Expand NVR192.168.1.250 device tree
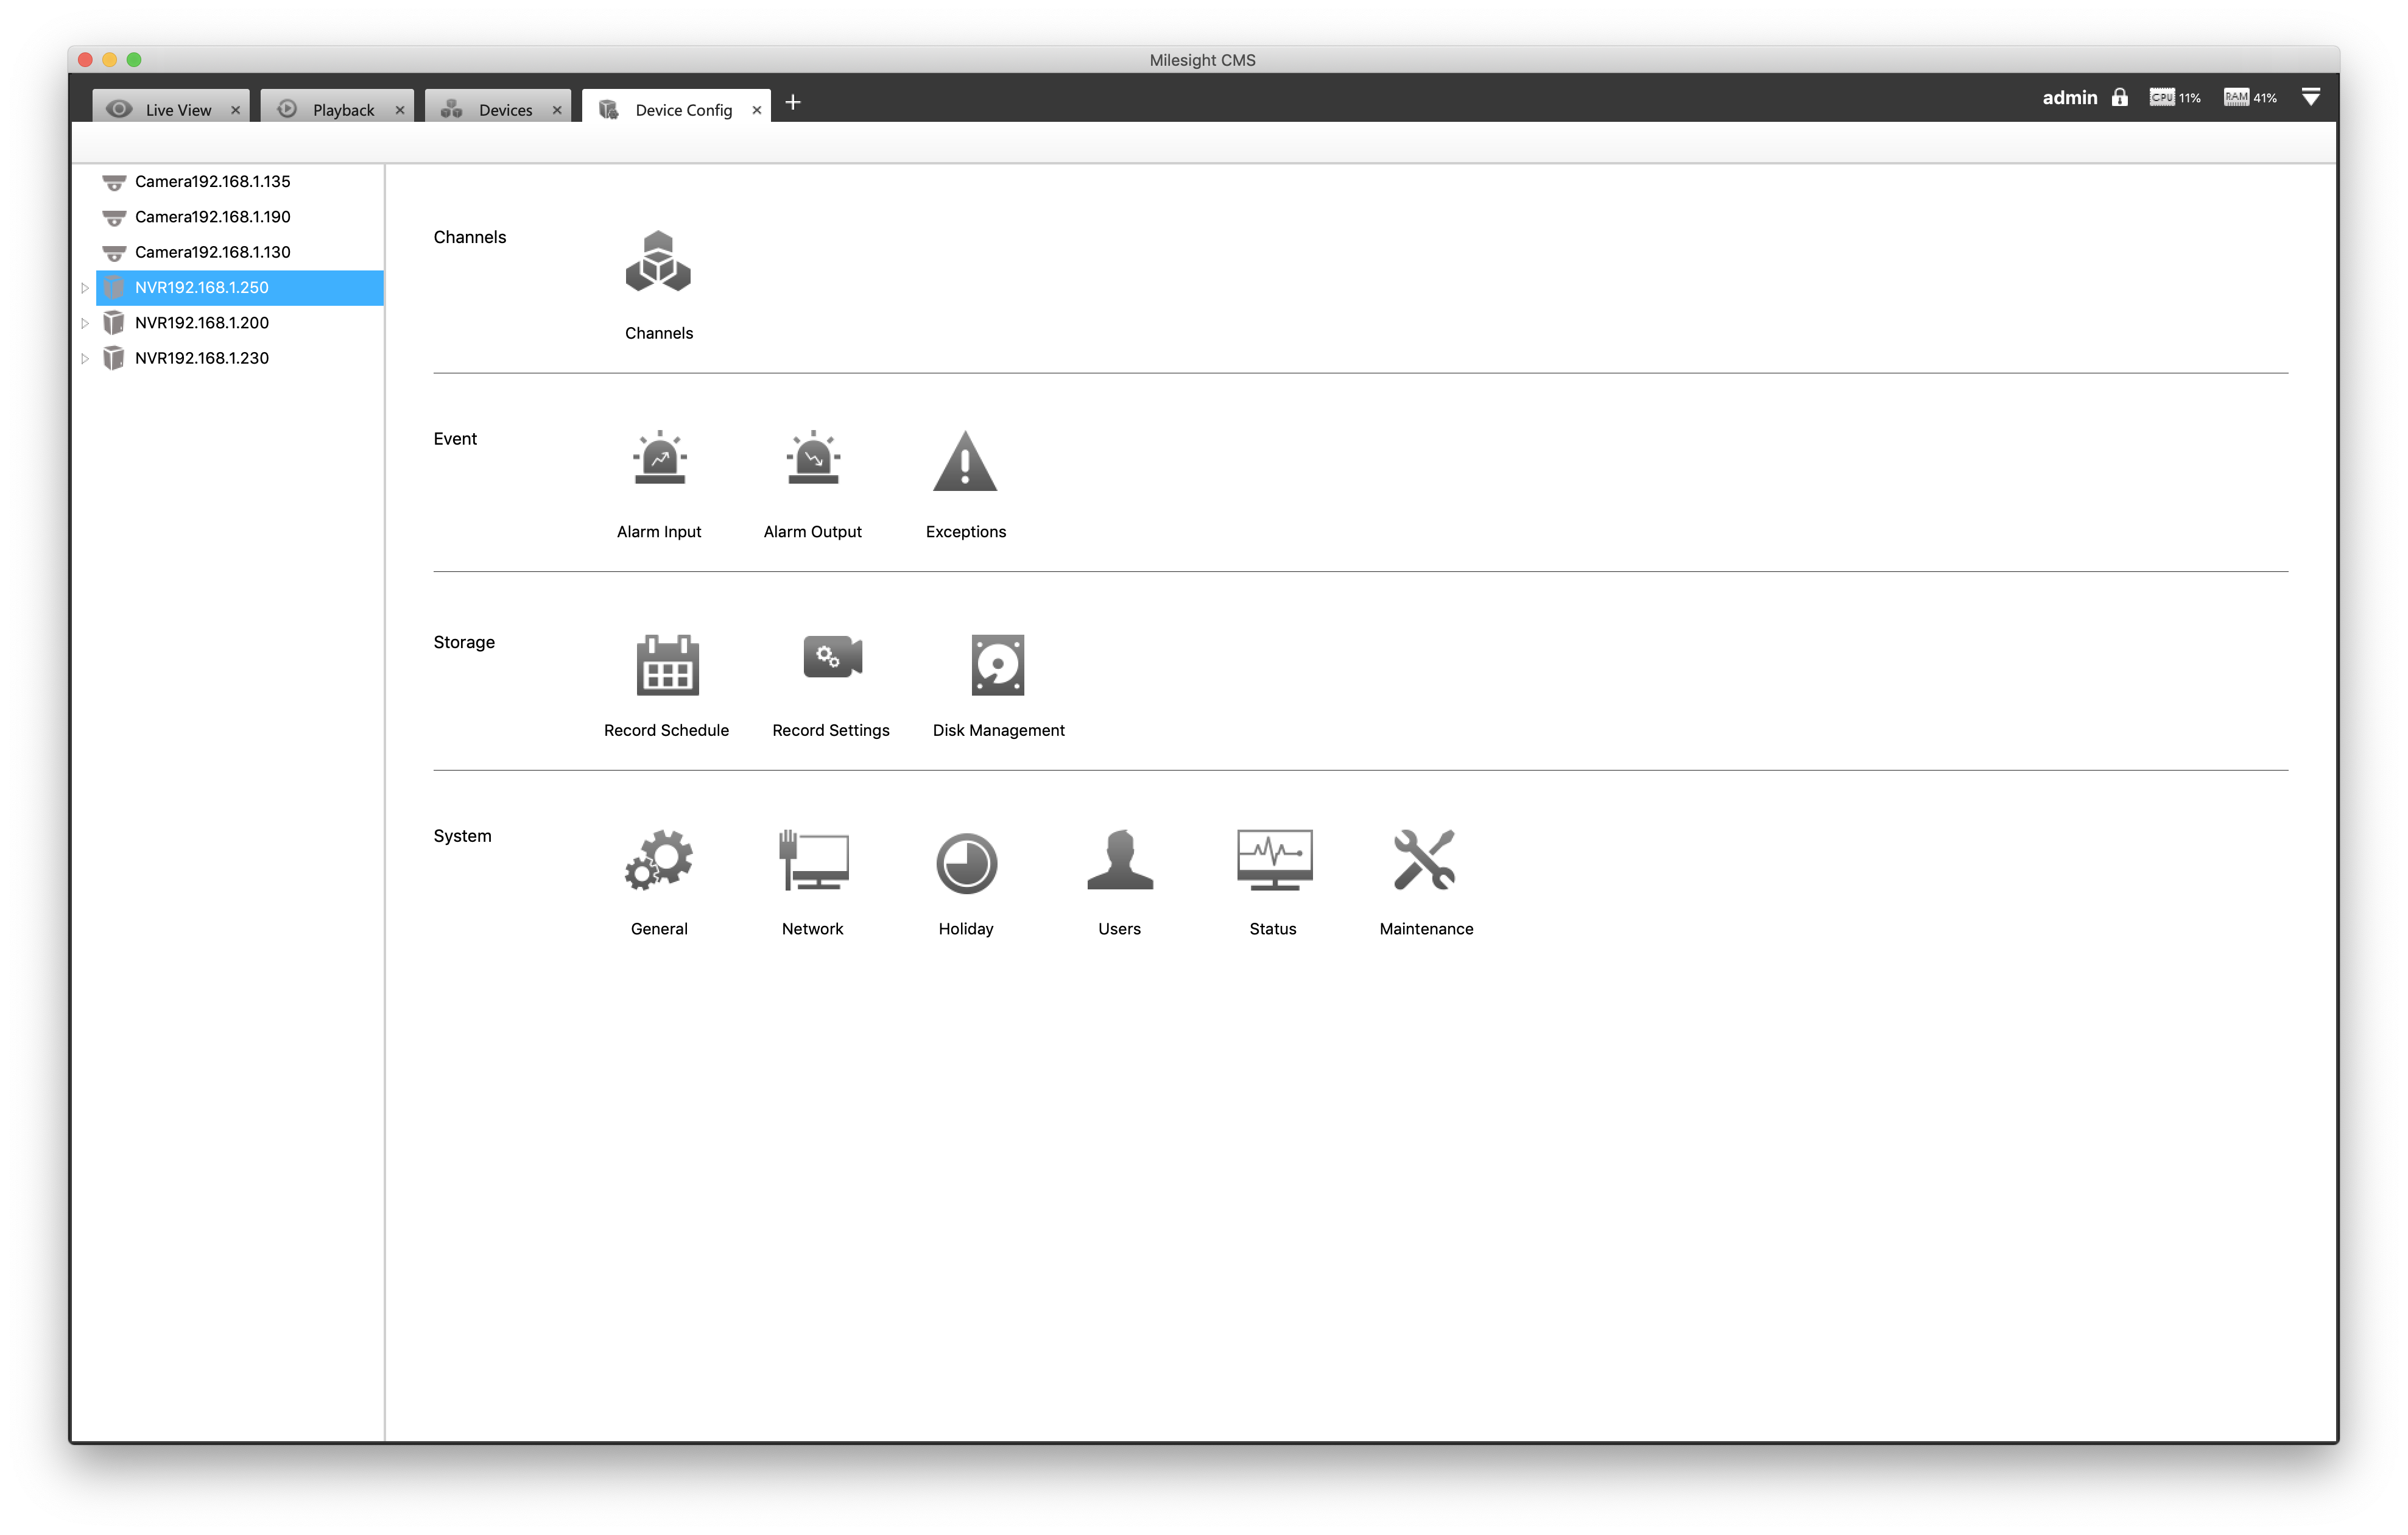This screenshot has width=2408, height=1535. [x=90, y=286]
